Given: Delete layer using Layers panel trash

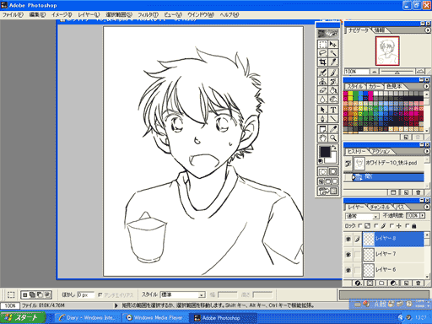Looking at the screenshot, I should coord(418,283).
